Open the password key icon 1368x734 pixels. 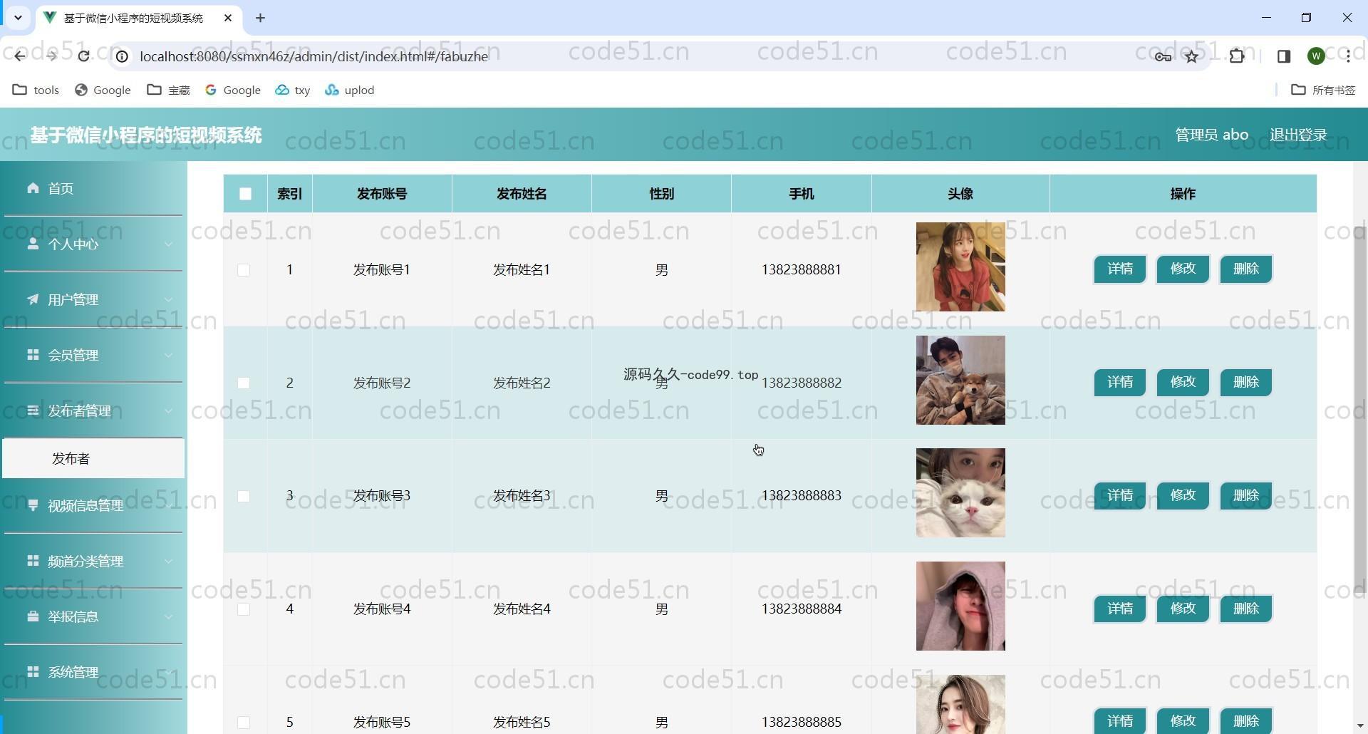coord(1163,56)
